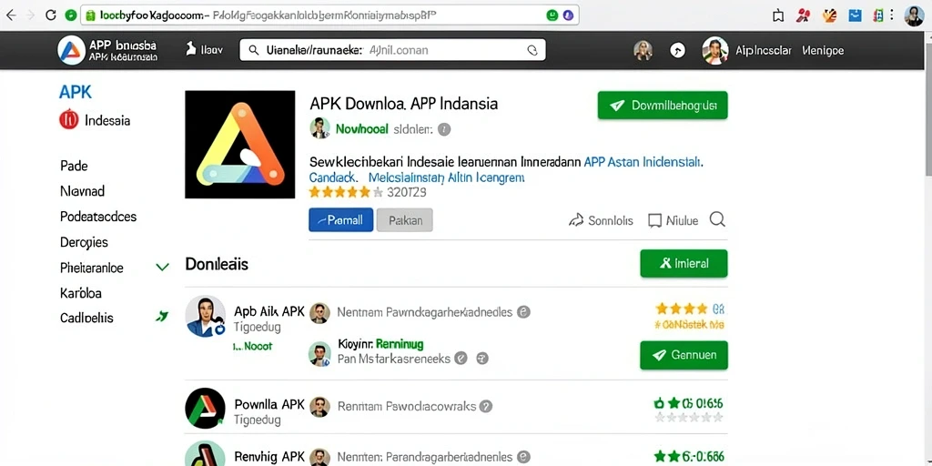Open first user avatar in header
This screenshot has height=466, width=932.
click(643, 51)
